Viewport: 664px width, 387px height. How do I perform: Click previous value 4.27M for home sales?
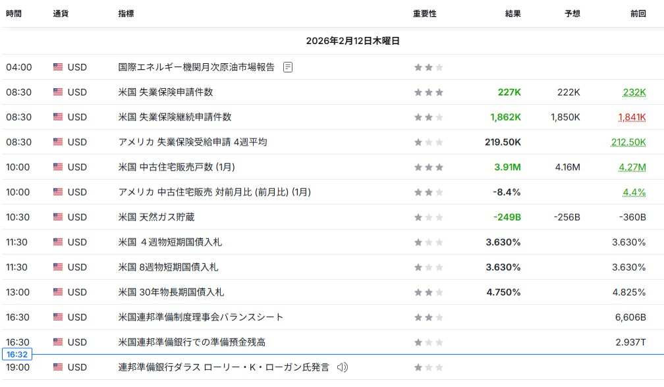[x=632, y=167]
